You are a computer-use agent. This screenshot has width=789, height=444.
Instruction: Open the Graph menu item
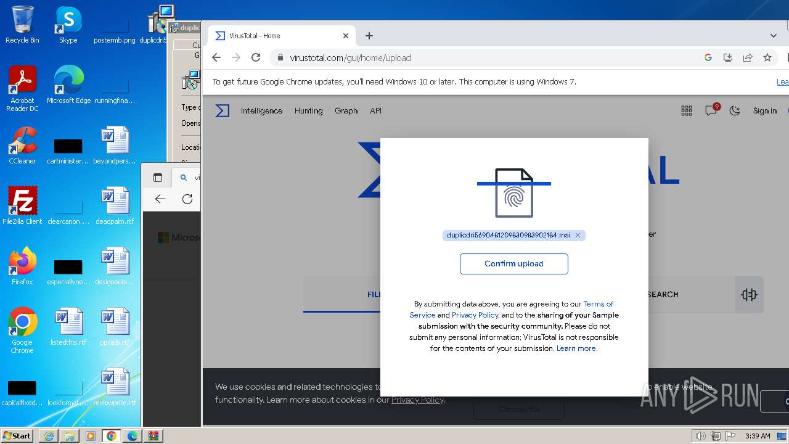[x=346, y=111]
